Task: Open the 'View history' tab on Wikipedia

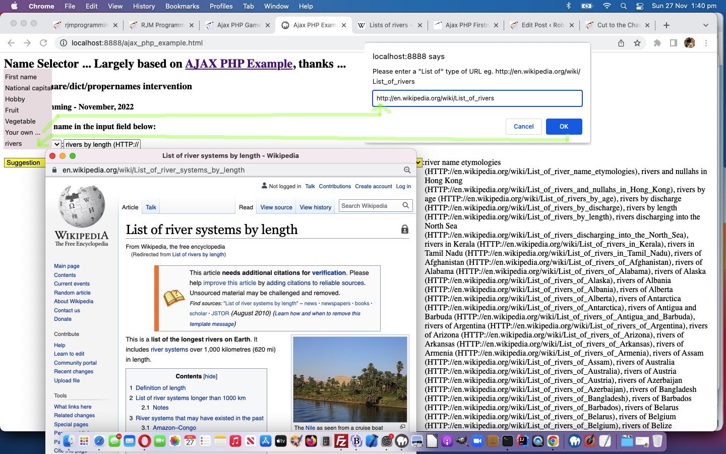Action: [316, 207]
